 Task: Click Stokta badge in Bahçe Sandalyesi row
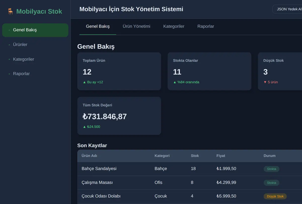(x=271, y=169)
